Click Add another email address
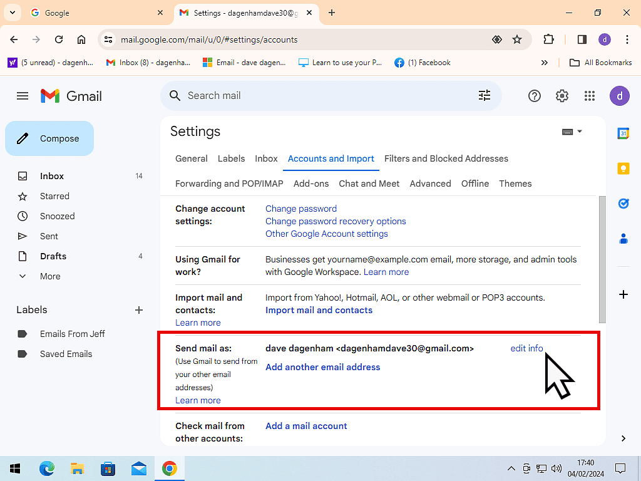 coord(322,367)
